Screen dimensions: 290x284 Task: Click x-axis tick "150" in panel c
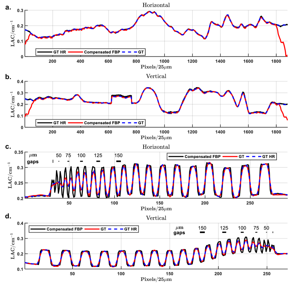159,203
